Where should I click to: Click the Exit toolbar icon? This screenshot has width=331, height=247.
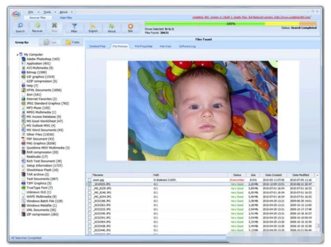point(130,28)
